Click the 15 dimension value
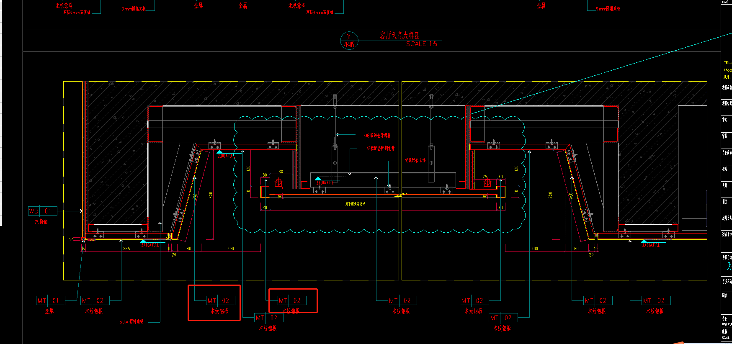 pos(83,249)
